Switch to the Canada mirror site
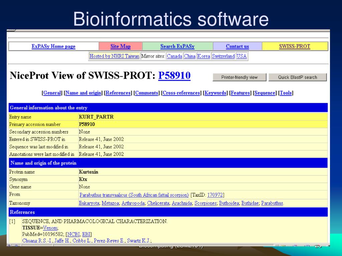This screenshot has width=342, height=256. click(x=174, y=56)
